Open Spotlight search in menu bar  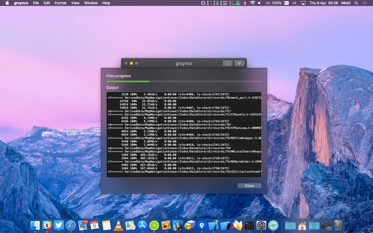356,3
